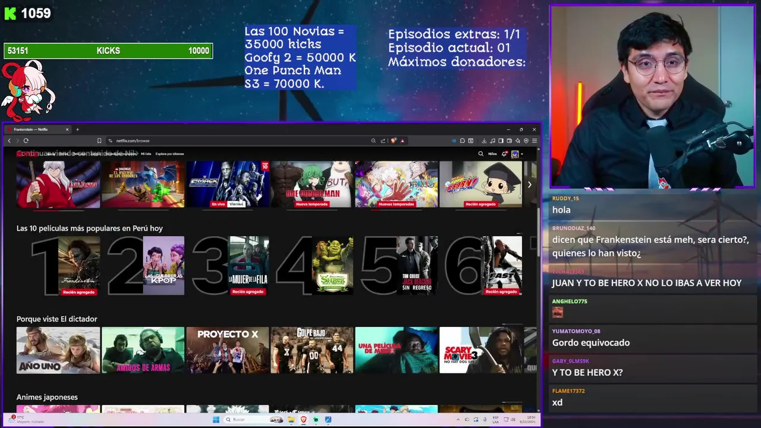Open a new browser tab
The width and height of the screenshot is (761, 428).
[x=77, y=129]
